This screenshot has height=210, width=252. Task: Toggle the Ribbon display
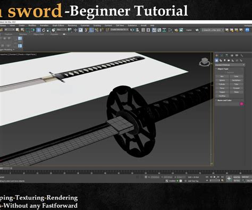tap(154, 30)
